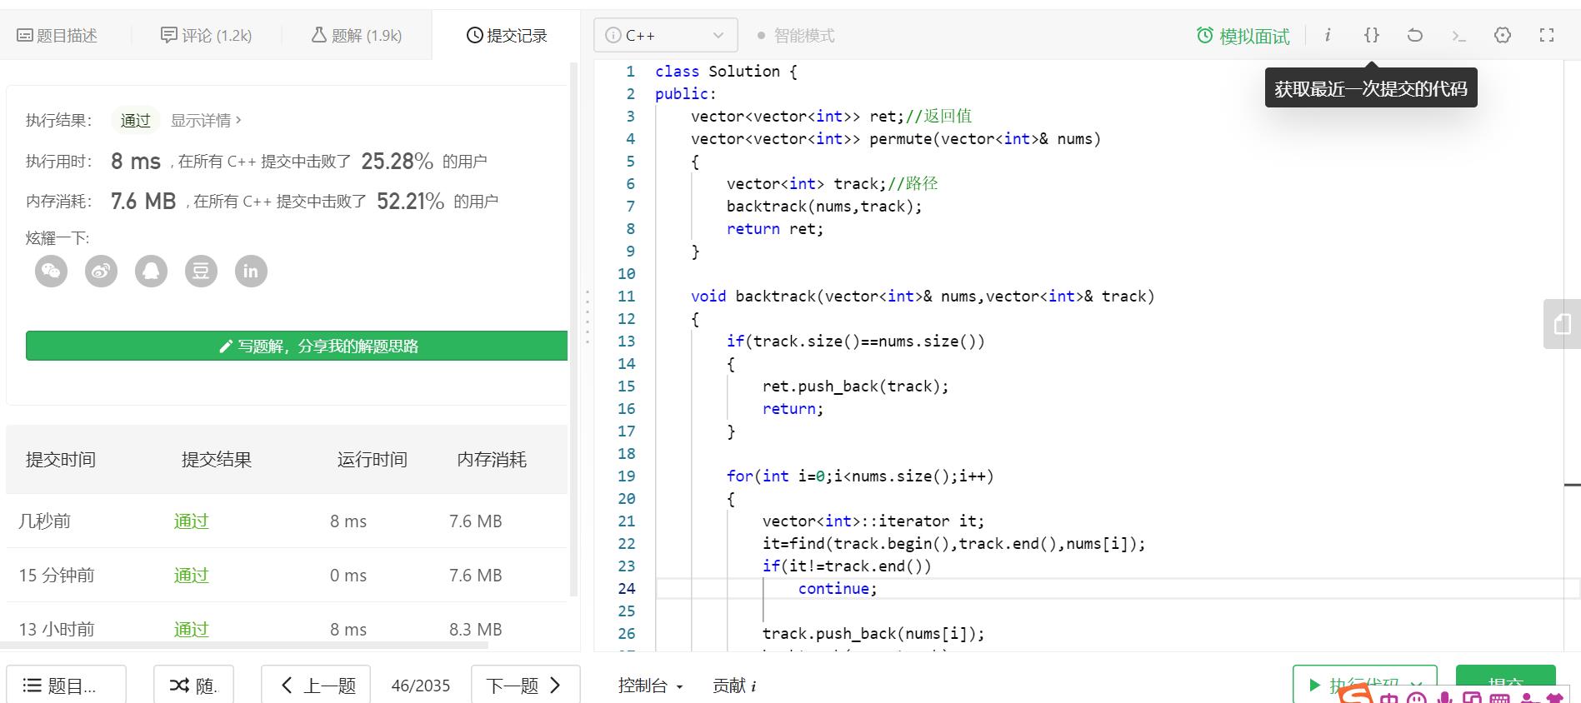Open the notes side panel icon
Viewport: 1581px width, 703px height.
coord(1563,324)
